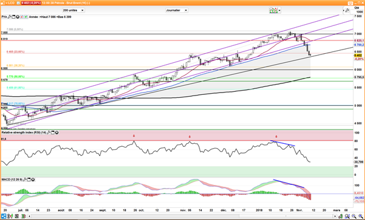The image size is (365, 220).
Task: Click the red price badge 6 402 (-0,20%)
Action: coord(31,3)
